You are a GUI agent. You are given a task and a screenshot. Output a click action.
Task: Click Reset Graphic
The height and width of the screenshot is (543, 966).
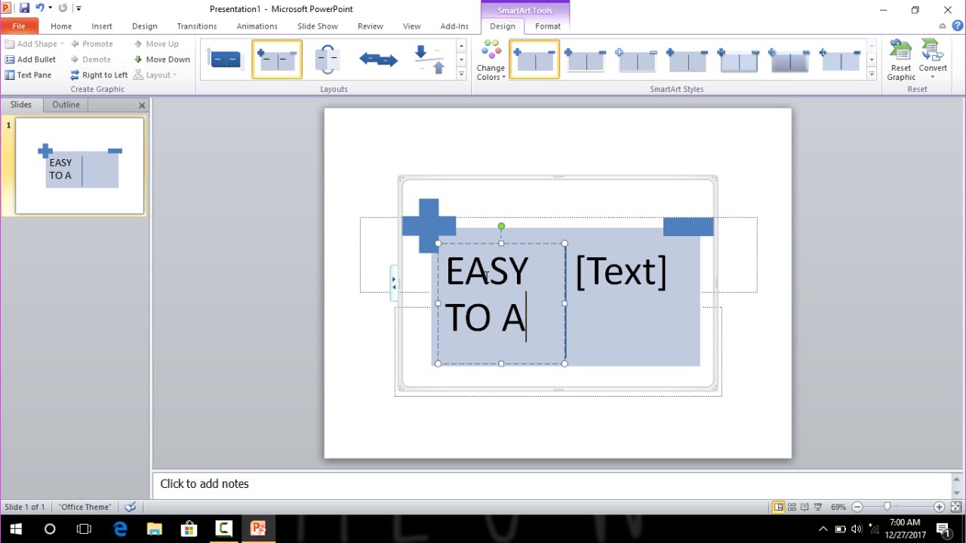(x=901, y=61)
